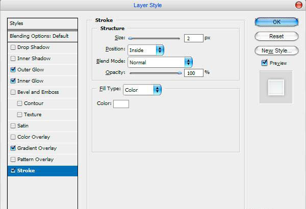Click the Size value input field
The width and height of the screenshot is (306, 209).
pyautogui.click(x=194, y=38)
